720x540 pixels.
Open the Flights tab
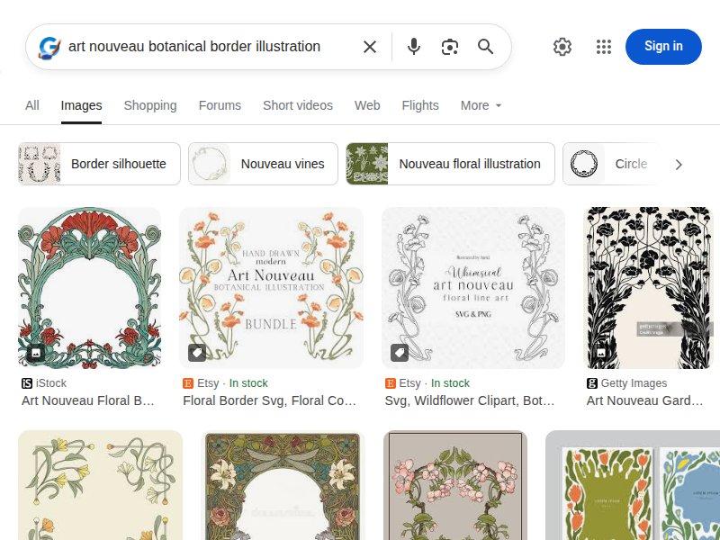(419, 105)
